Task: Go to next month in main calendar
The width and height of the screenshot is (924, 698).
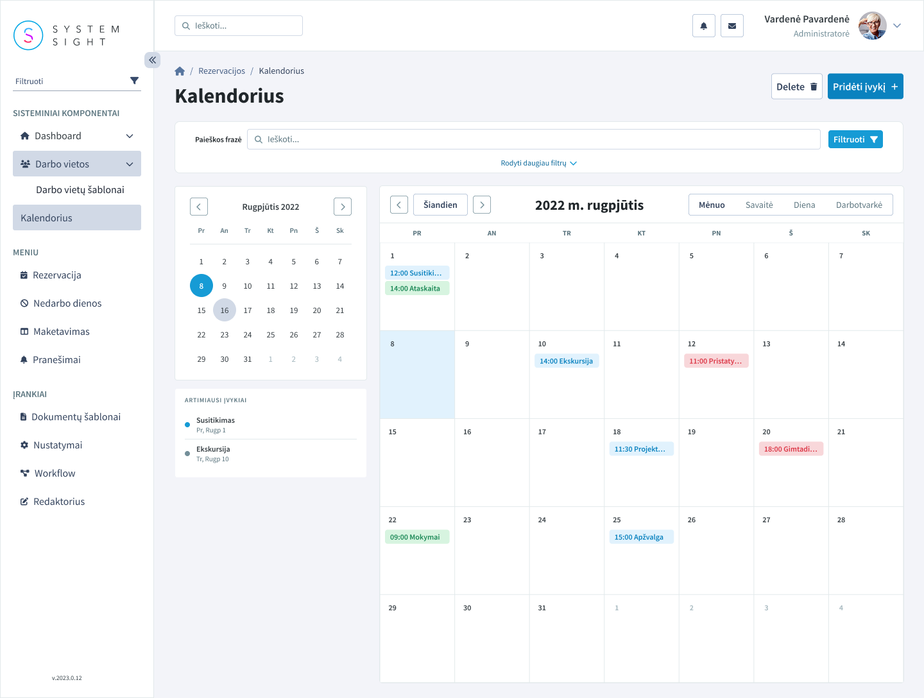Action: click(x=482, y=205)
